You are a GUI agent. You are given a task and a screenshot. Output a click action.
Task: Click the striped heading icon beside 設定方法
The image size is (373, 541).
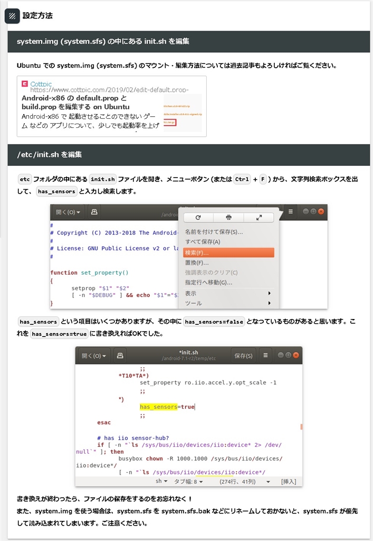[12, 16]
